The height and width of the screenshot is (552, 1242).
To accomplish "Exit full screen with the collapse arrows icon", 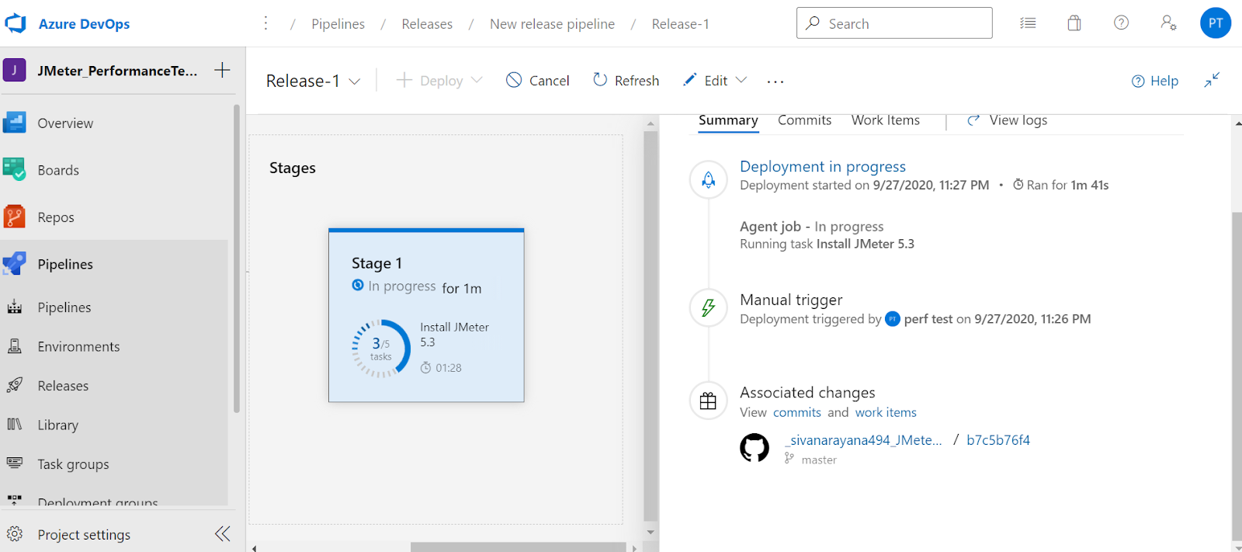I will tap(1212, 80).
